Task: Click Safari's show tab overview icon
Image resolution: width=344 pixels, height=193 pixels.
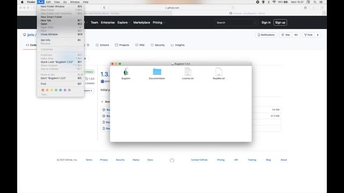Action: pos(322,8)
